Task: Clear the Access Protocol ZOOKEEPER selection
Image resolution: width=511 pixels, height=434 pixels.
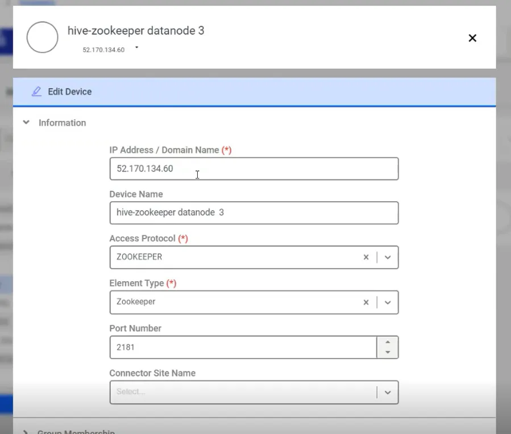Action: [366, 257]
